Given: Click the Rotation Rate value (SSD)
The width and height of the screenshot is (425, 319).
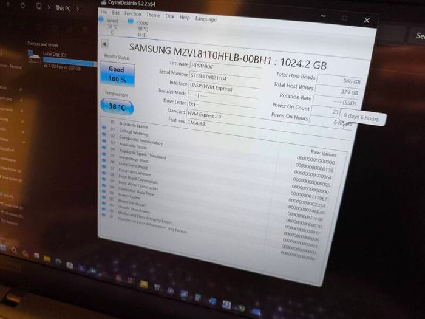Looking at the screenshot, I should (335, 102).
